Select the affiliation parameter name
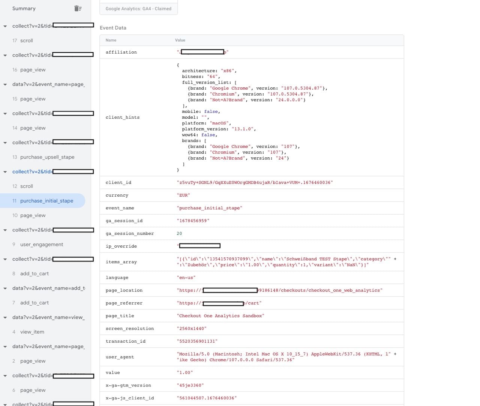 pyautogui.click(x=121, y=52)
